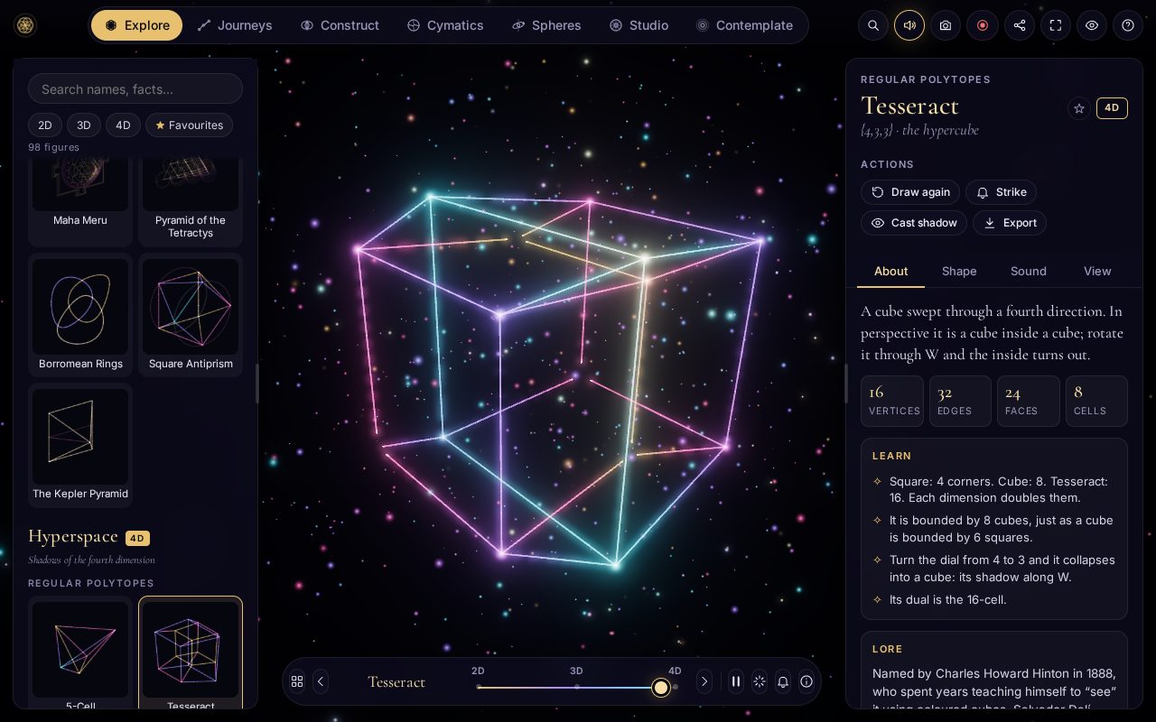Pause the animation
Image resolution: width=1156 pixels, height=722 pixels.
pyautogui.click(x=736, y=681)
